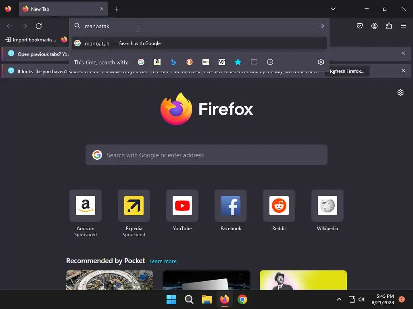
Task: Open new tab personalize gear icon
Action: tap(400, 93)
